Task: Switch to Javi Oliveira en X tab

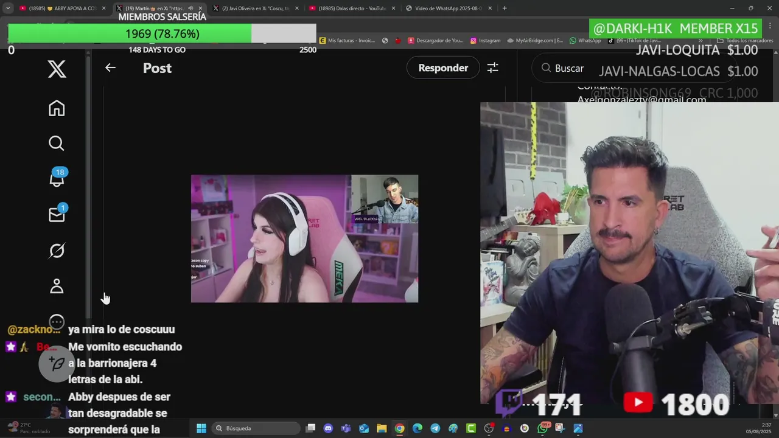Action: (256, 8)
